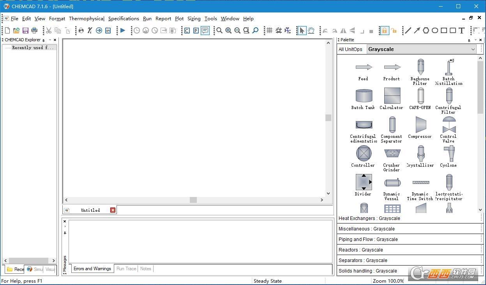Select the Ellipse drawing tool
Image resolution: width=486 pixels, height=285 pixels.
pyautogui.click(x=435, y=30)
